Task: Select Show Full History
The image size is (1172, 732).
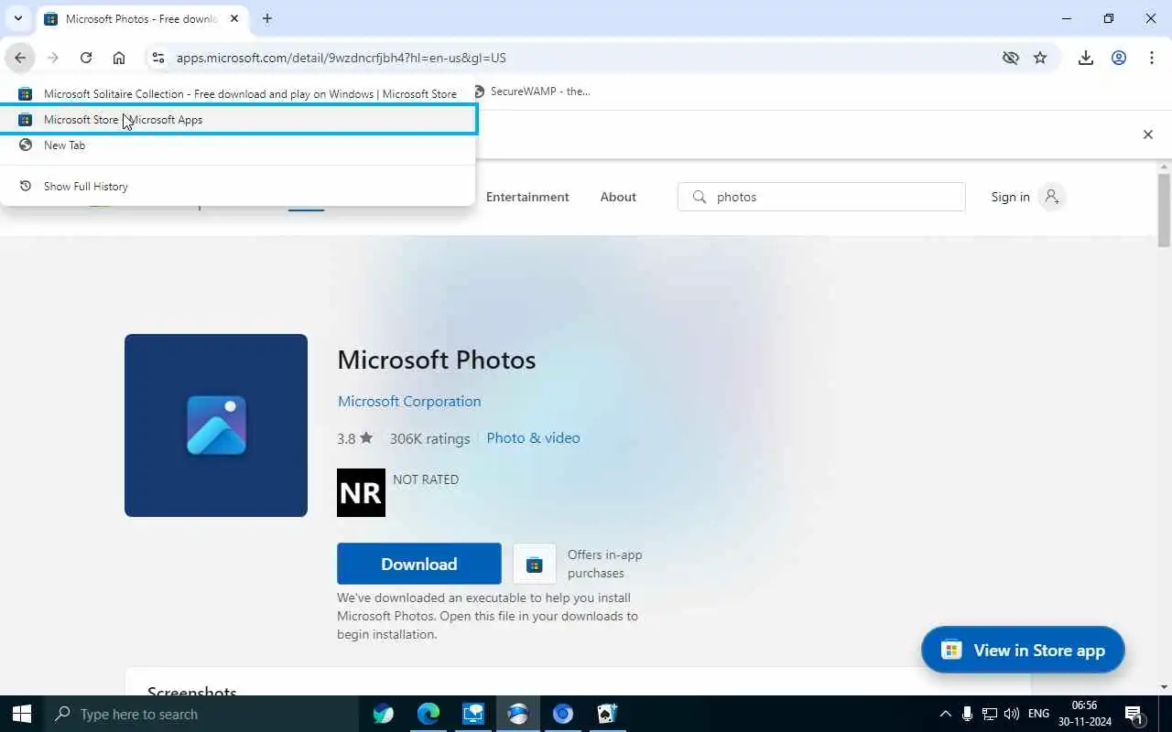Action: coord(238,186)
